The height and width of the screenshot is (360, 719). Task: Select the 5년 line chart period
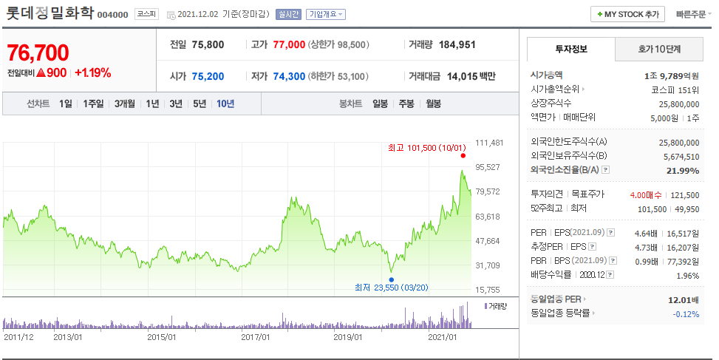(200, 103)
